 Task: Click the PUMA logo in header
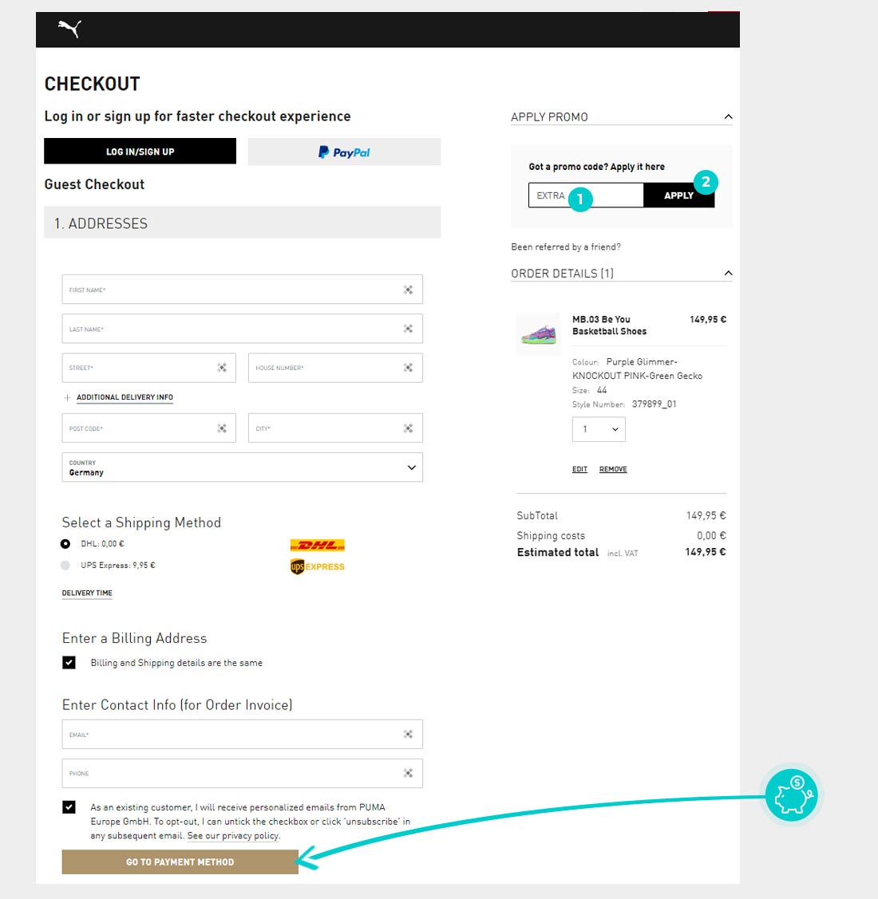(69, 29)
